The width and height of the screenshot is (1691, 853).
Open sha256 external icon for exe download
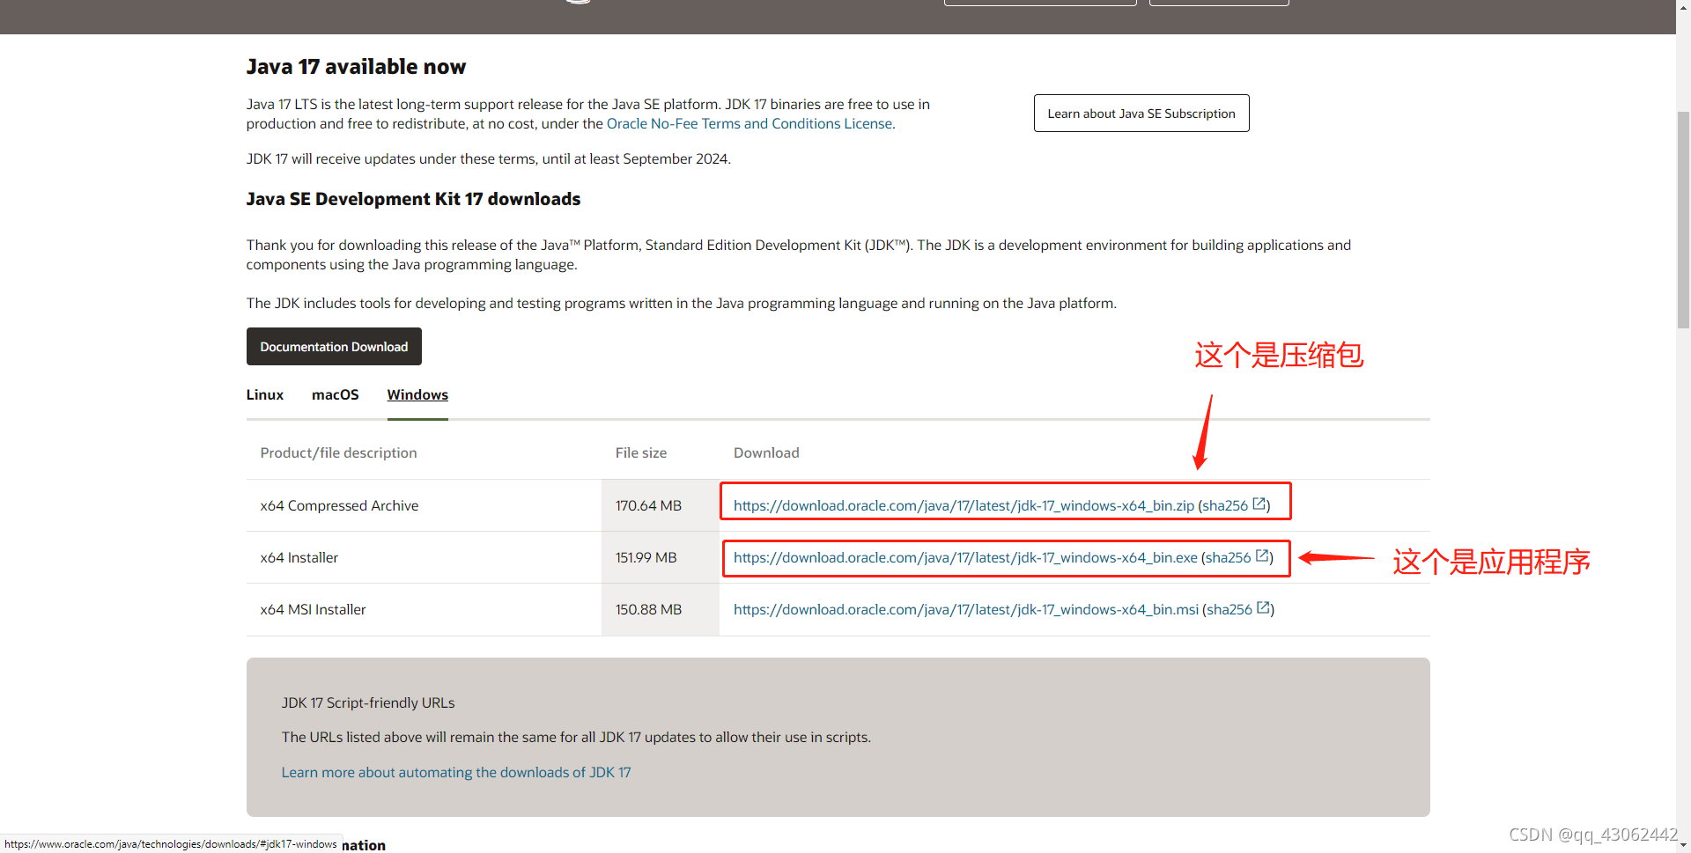click(x=1262, y=556)
